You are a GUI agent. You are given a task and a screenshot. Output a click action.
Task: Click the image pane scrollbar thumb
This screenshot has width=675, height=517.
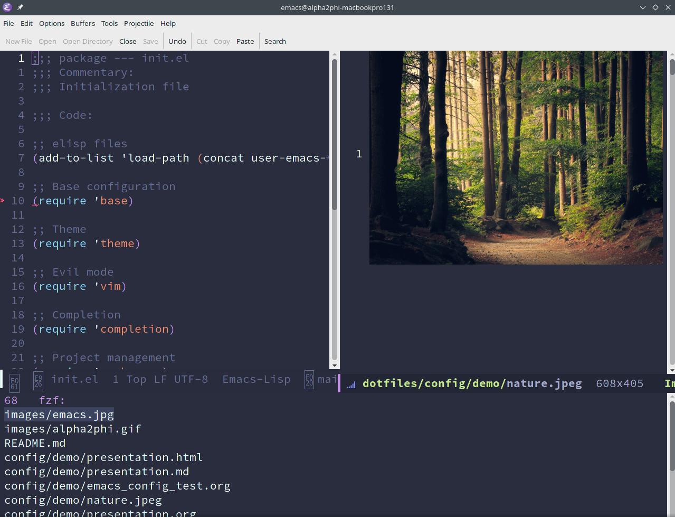click(672, 67)
